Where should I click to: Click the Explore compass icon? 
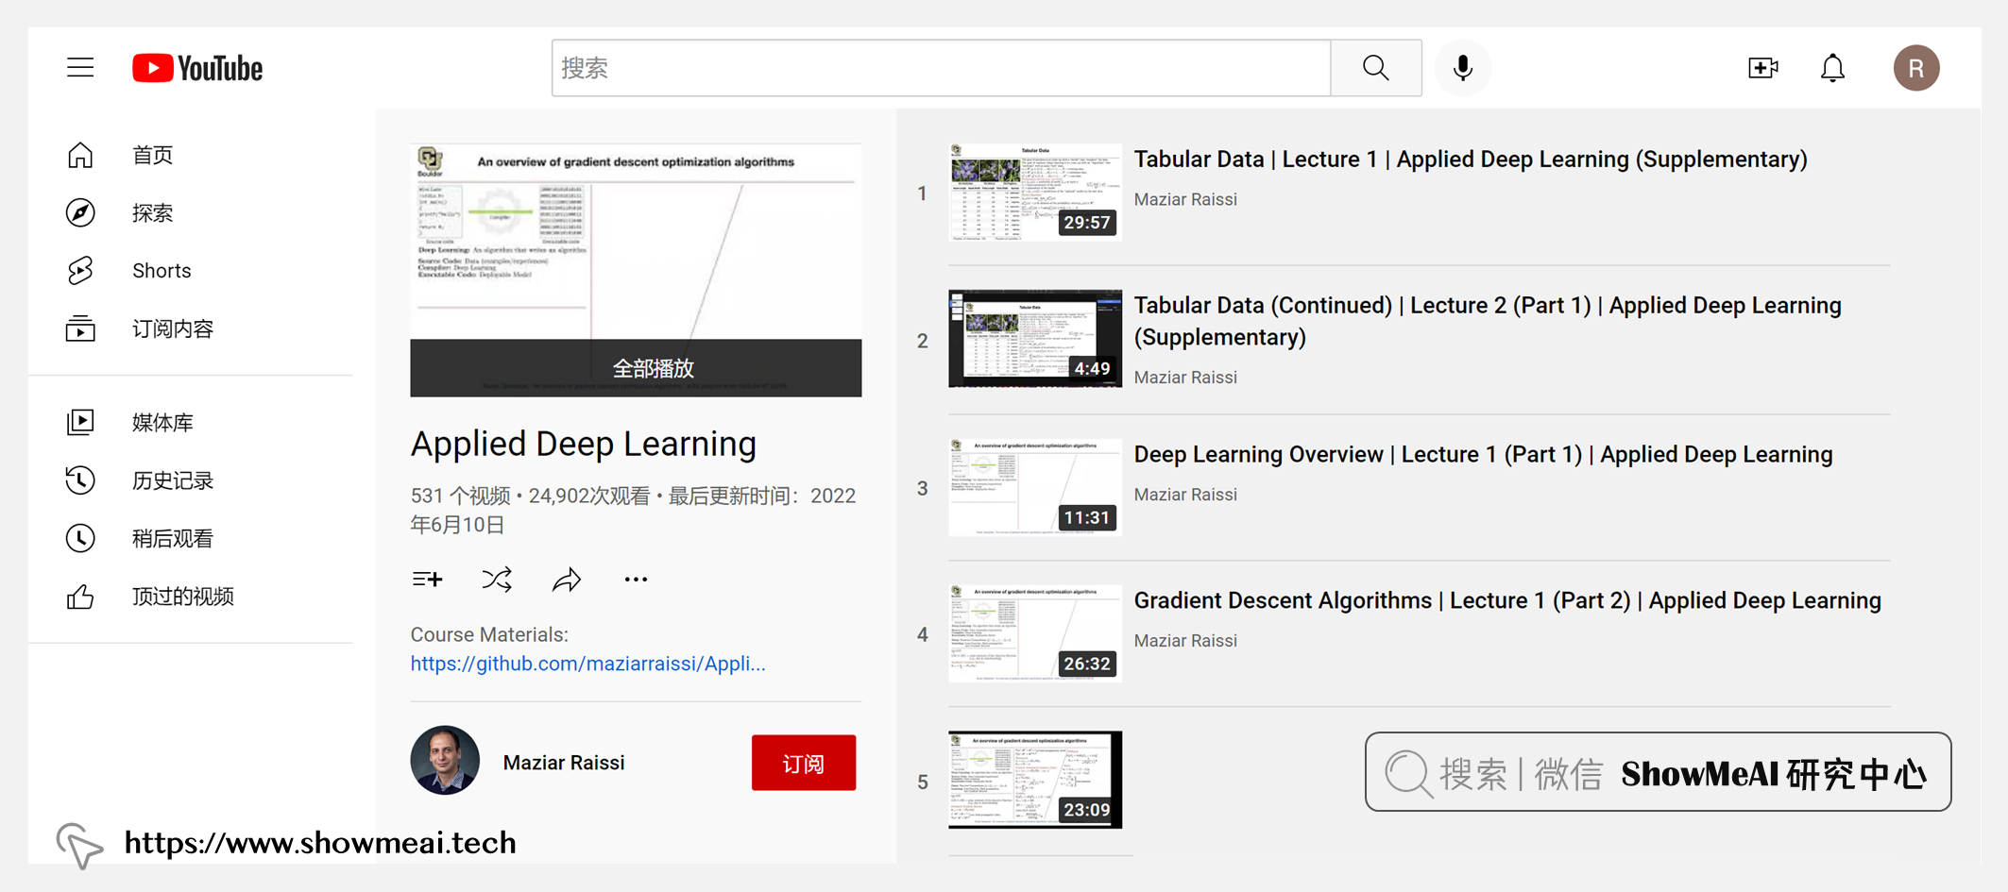click(x=80, y=212)
